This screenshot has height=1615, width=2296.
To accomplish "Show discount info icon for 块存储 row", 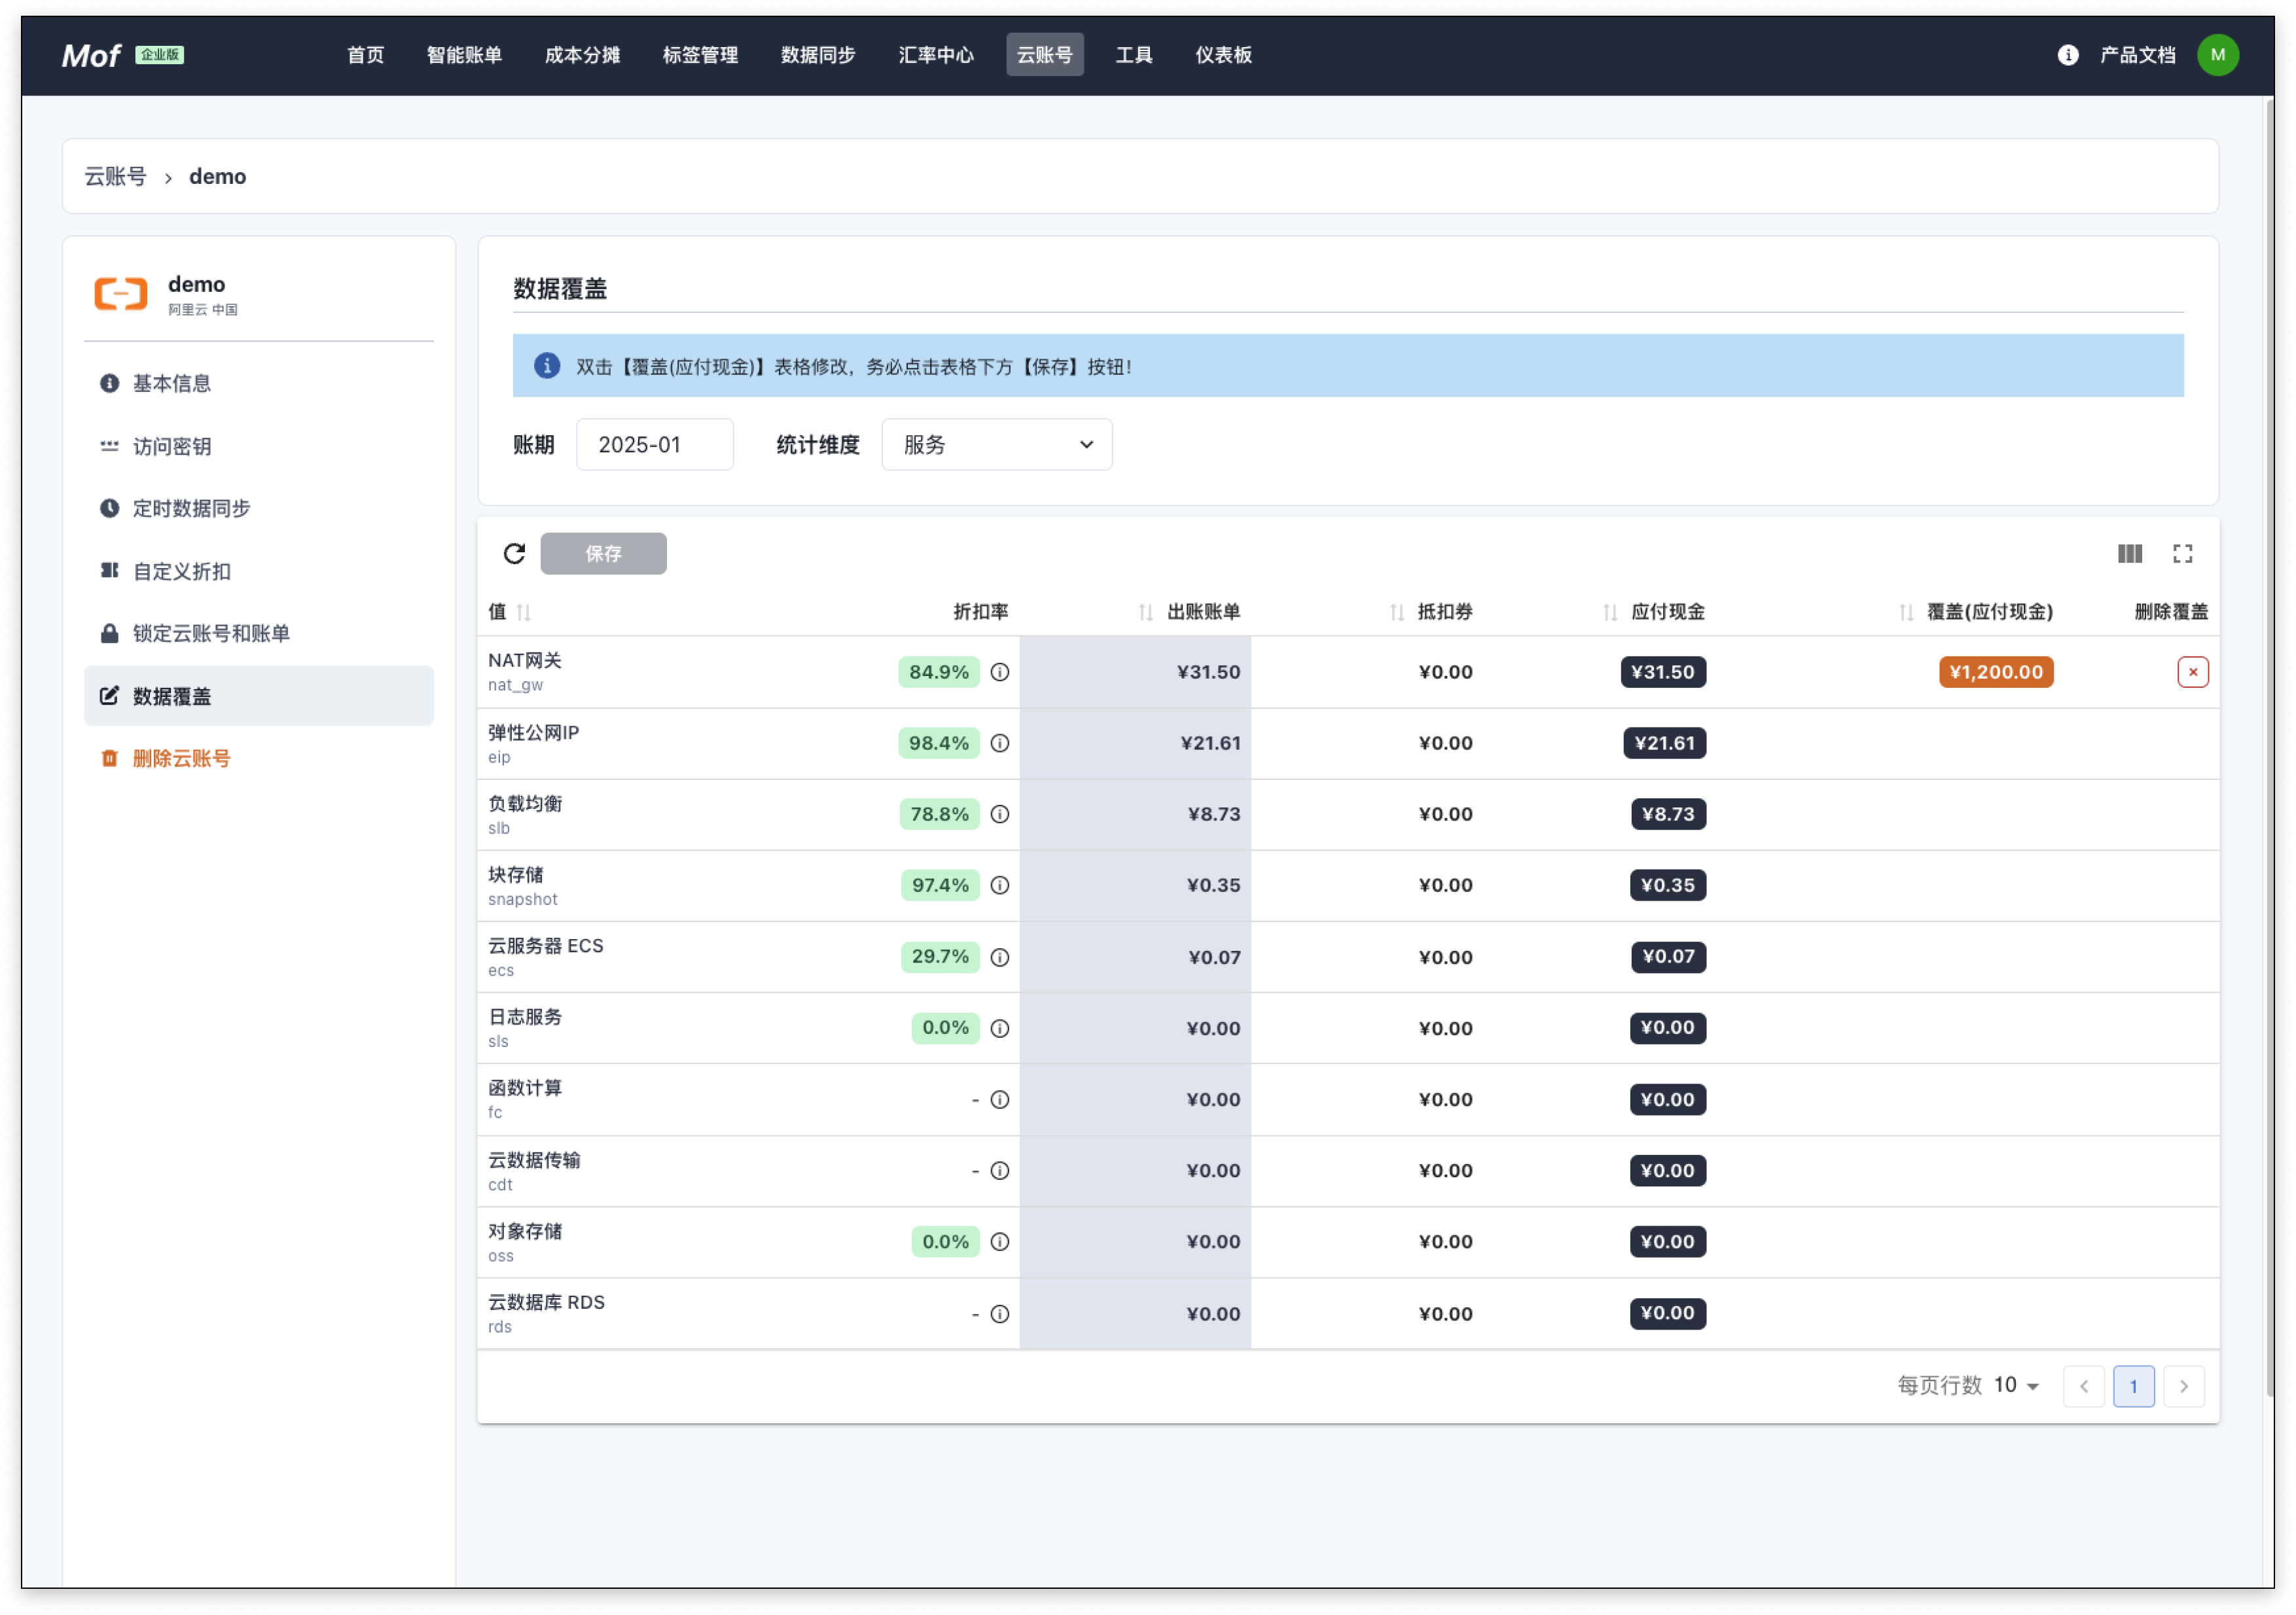I will pos(999,885).
